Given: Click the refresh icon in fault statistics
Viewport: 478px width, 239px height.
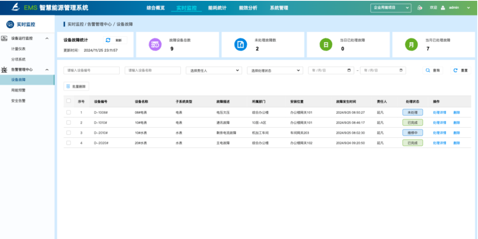Looking at the screenshot, I should tap(108, 40).
